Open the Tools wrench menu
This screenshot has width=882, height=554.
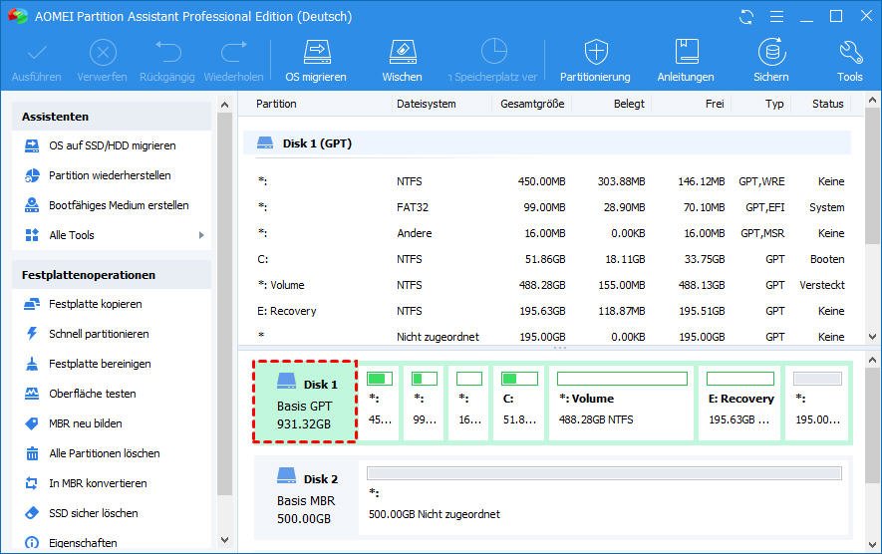[x=850, y=60]
